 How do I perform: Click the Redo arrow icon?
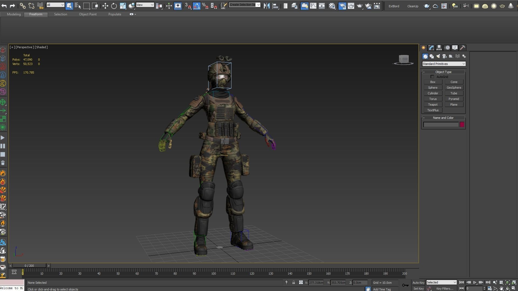(x=12, y=6)
